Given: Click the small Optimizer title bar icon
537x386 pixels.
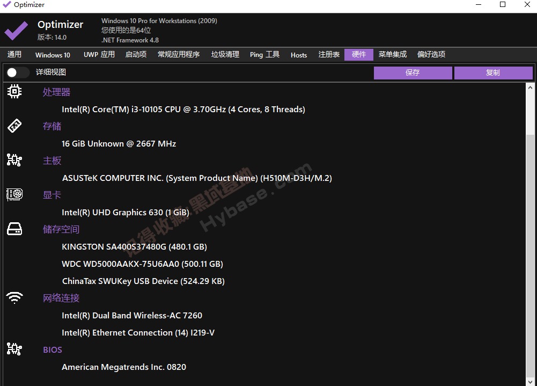Looking at the screenshot, I should pyautogui.click(x=6, y=4).
